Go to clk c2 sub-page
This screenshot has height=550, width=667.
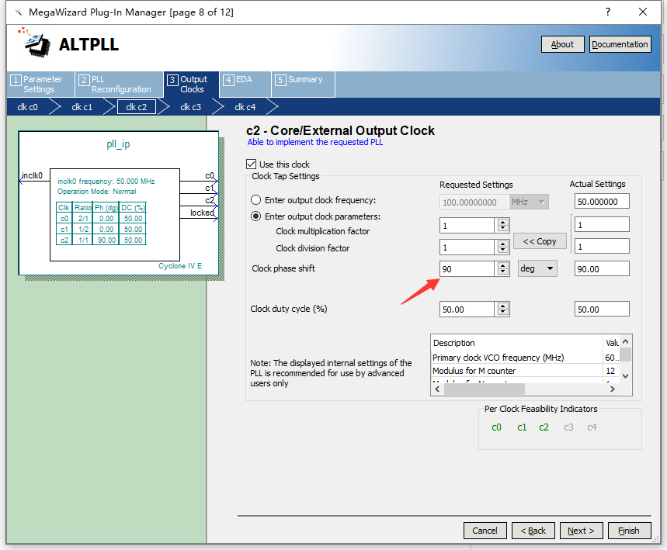tap(137, 107)
